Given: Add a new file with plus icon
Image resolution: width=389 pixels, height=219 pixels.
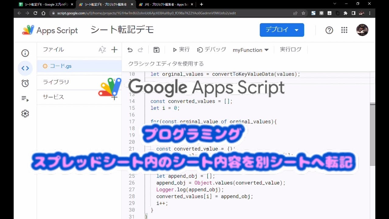Looking at the screenshot, I should 114,50.
